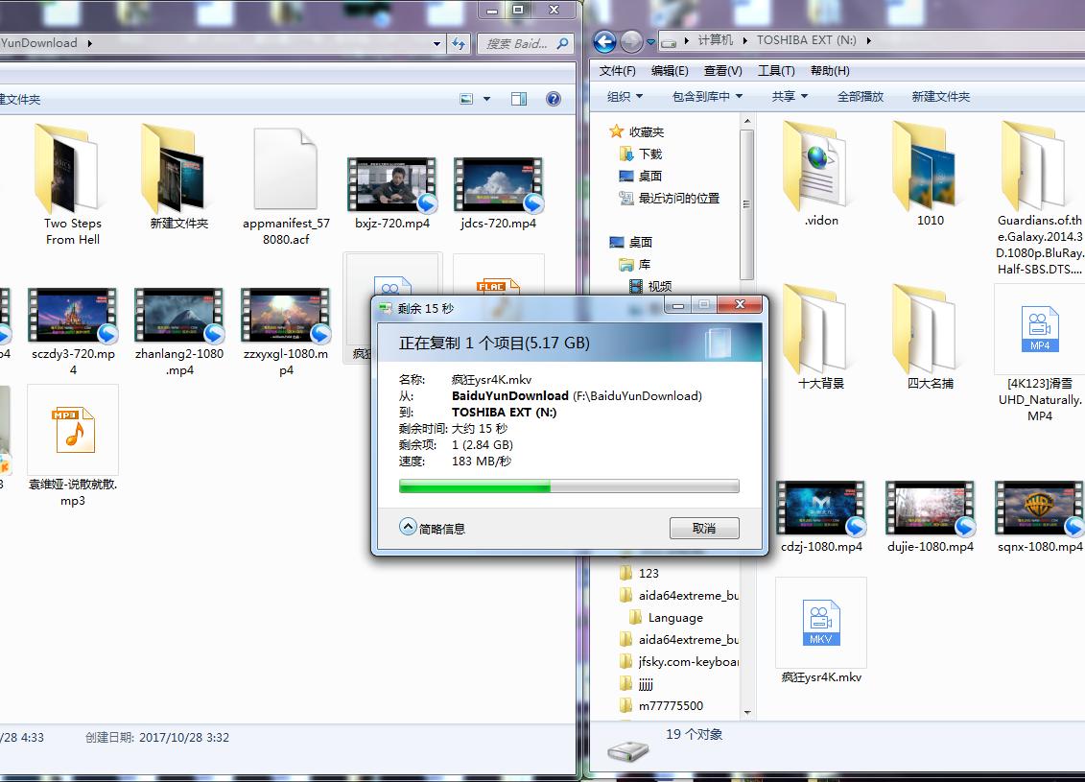Click the search magnifier icon
This screenshot has width=1085, height=782.
point(562,43)
